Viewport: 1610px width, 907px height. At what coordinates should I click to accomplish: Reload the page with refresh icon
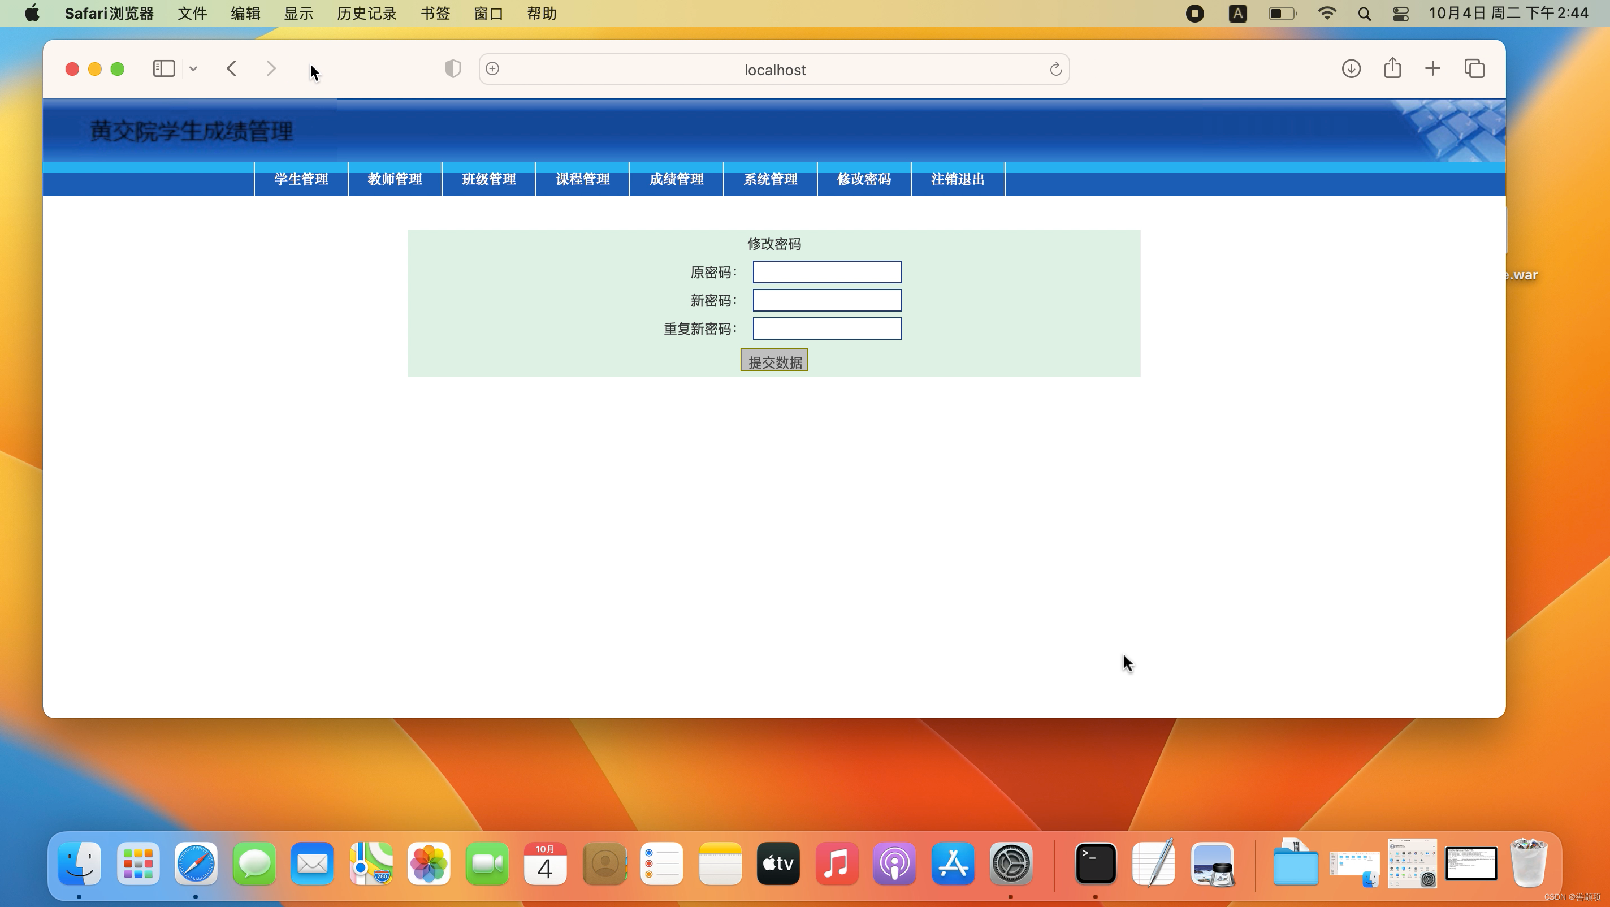coord(1055,69)
